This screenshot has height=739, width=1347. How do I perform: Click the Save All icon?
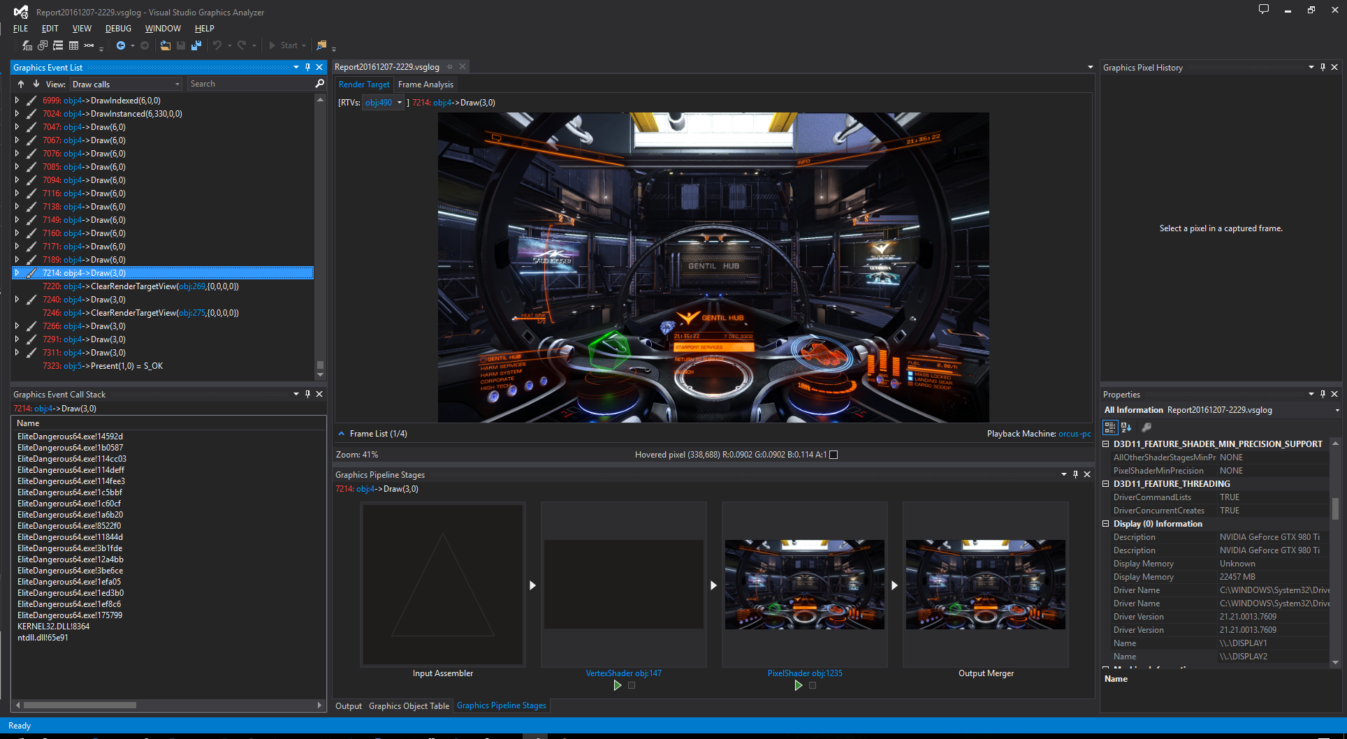[196, 45]
